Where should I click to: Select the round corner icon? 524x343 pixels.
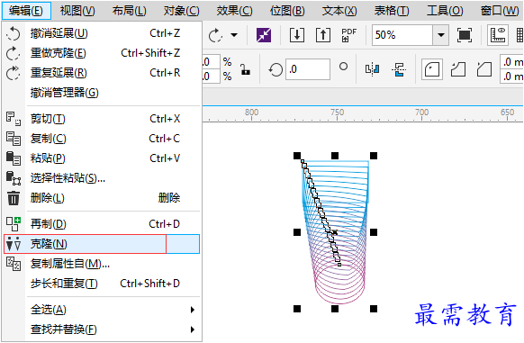pyautogui.click(x=432, y=69)
